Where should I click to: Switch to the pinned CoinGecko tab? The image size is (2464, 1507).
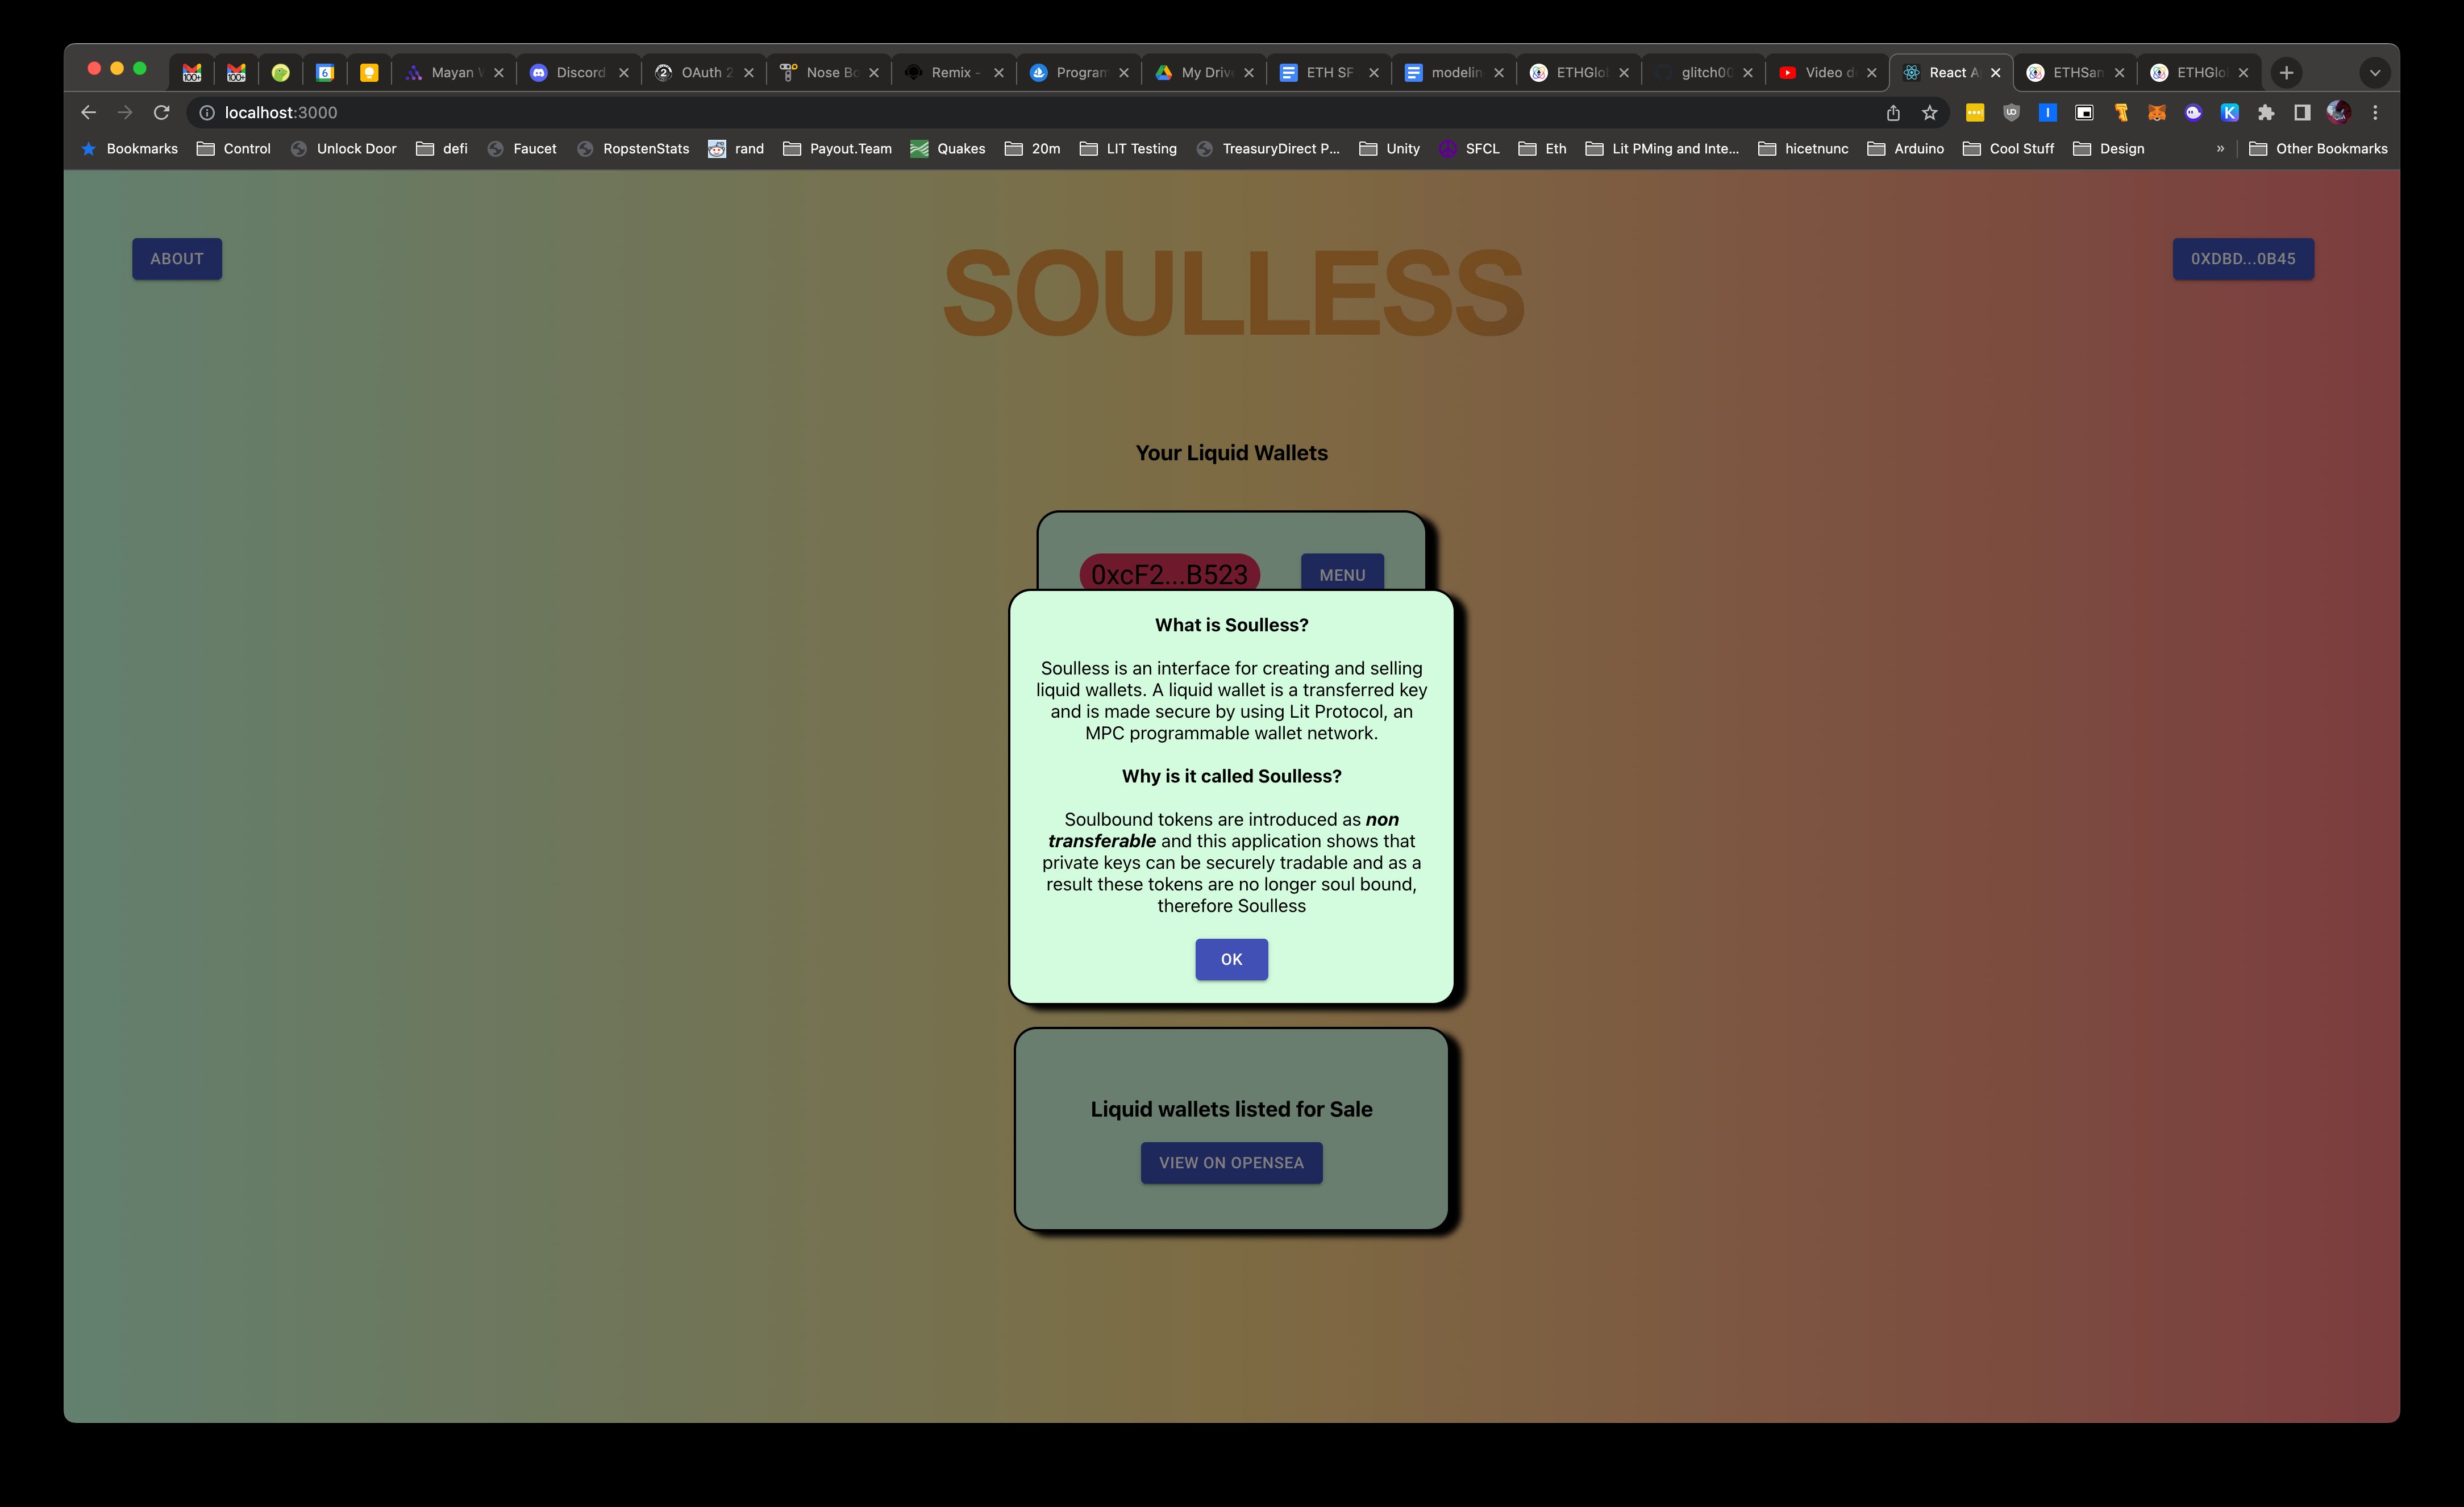click(280, 72)
